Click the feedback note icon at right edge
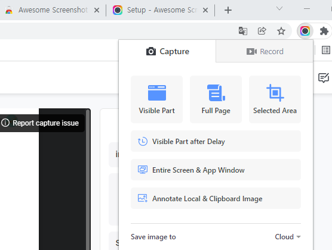 pyautogui.click(x=324, y=78)
